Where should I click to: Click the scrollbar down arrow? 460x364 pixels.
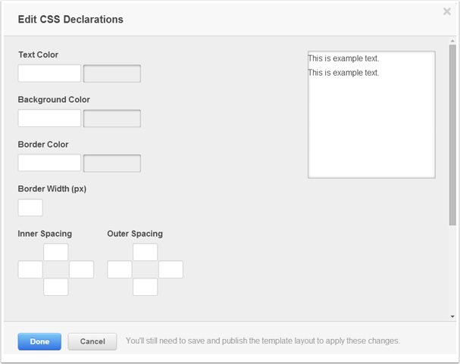coord(452,316)
